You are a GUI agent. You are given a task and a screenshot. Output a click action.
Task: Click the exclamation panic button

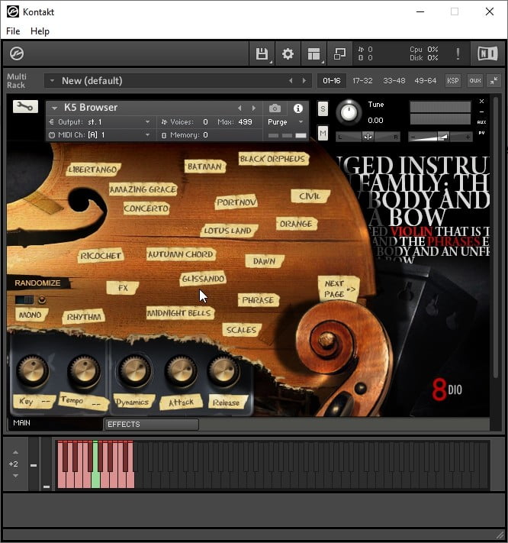458,53
